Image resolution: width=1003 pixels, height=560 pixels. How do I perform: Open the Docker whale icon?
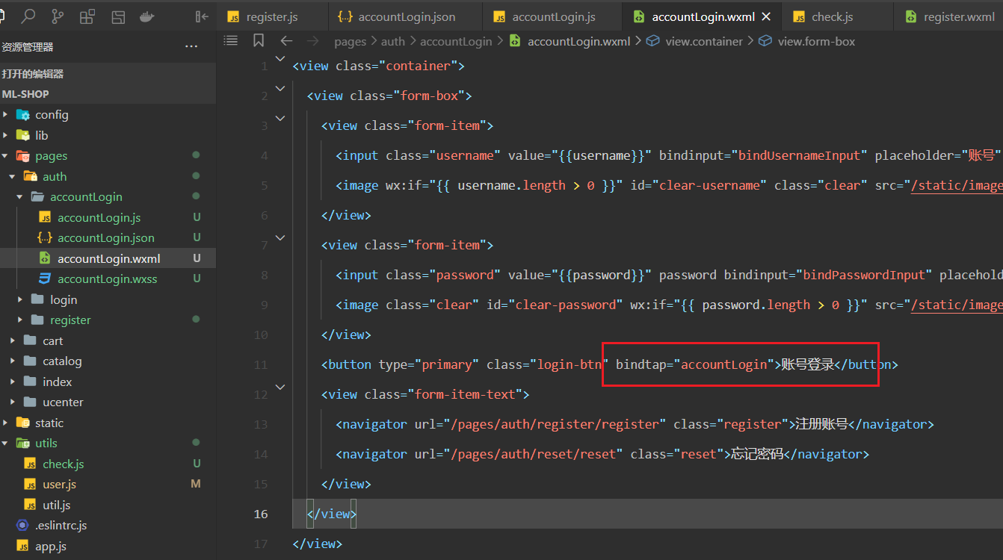147,16
